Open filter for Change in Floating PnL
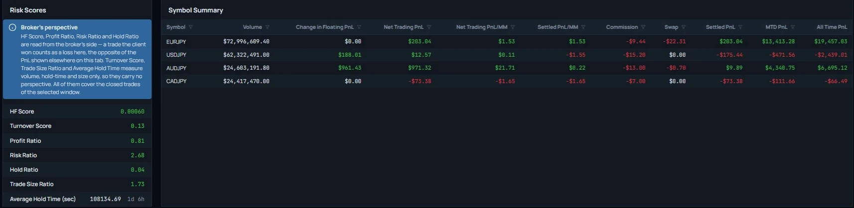This screenshot has height=208, width=854. (x=359, y=27)
